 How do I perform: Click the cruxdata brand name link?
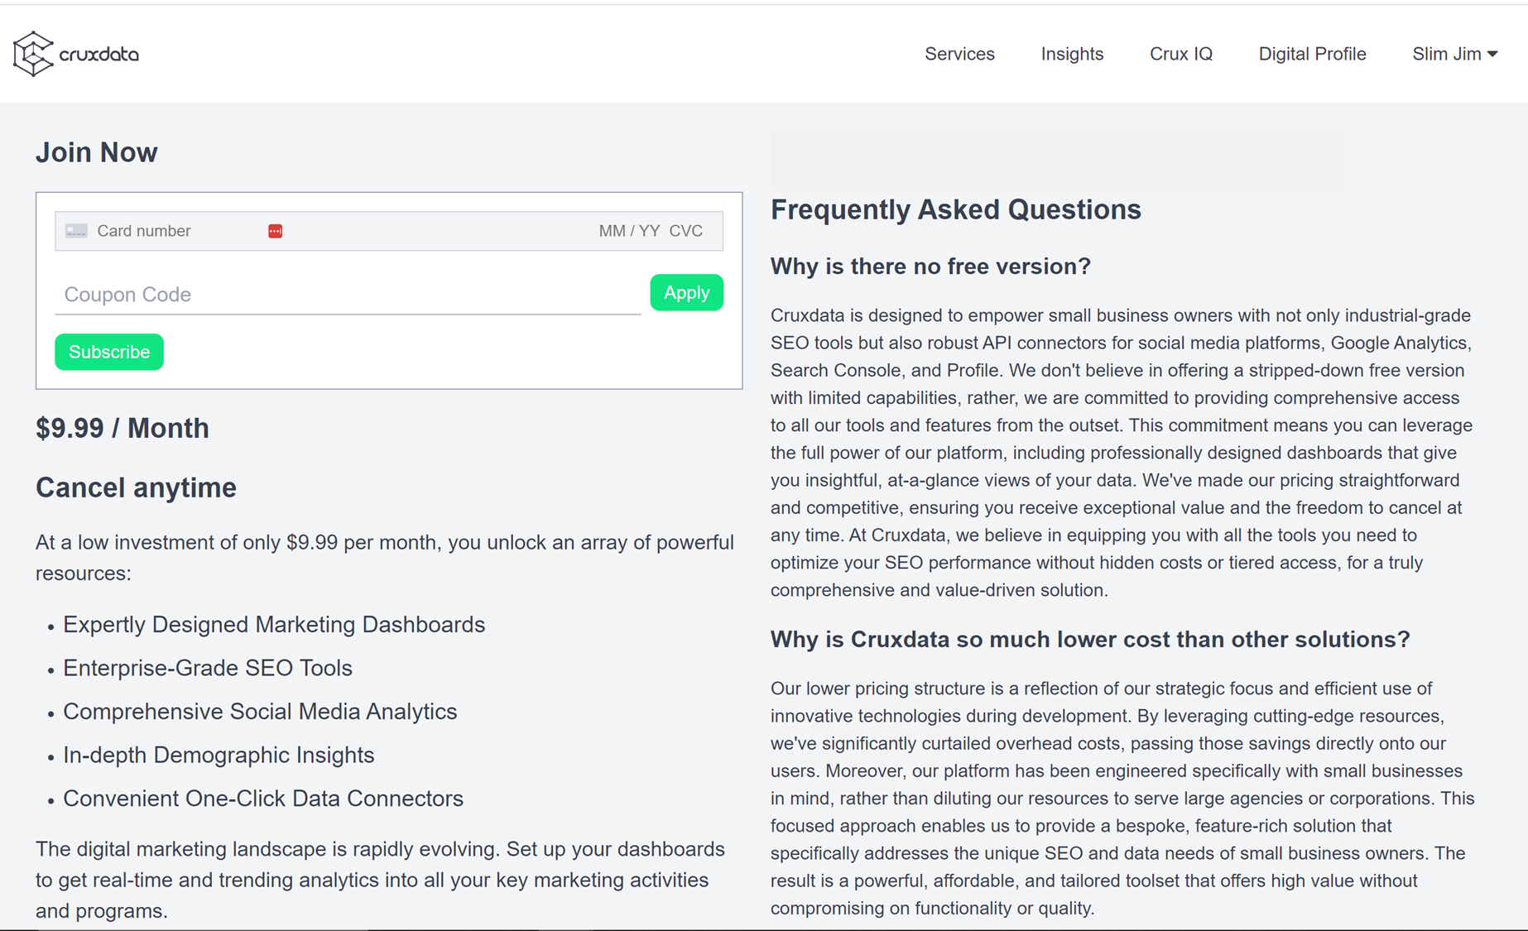[x=99, y=55]
